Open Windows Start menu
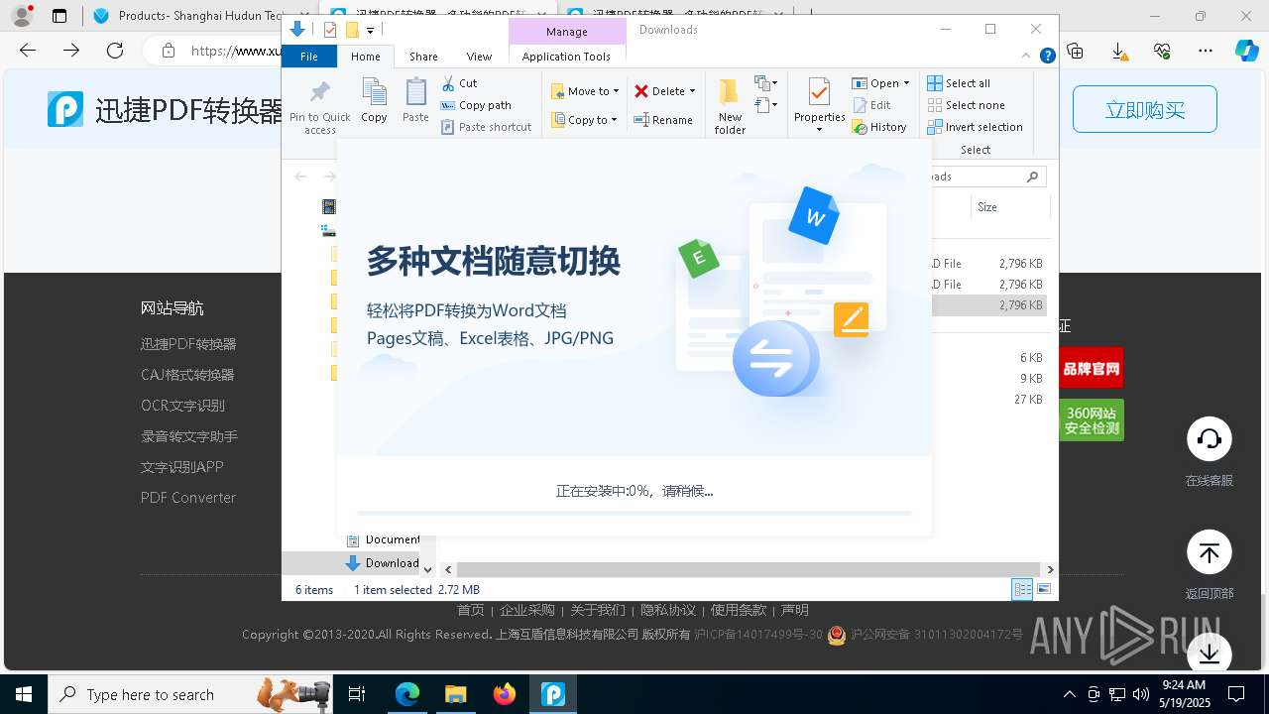 tap(23, 694)
